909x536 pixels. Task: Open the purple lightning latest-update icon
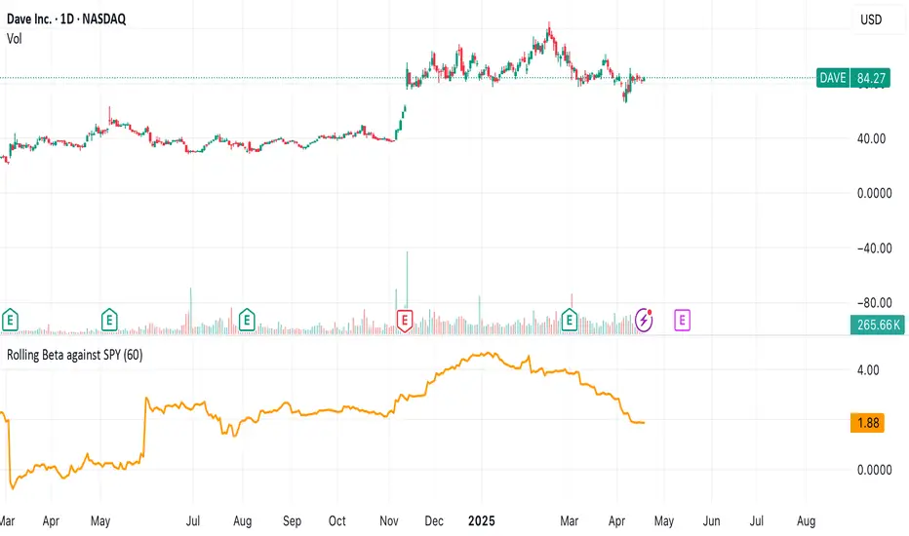point(644,320)
